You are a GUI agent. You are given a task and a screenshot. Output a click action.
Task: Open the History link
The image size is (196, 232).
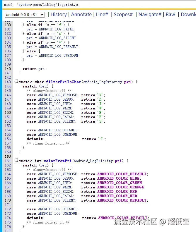[59, 14]
